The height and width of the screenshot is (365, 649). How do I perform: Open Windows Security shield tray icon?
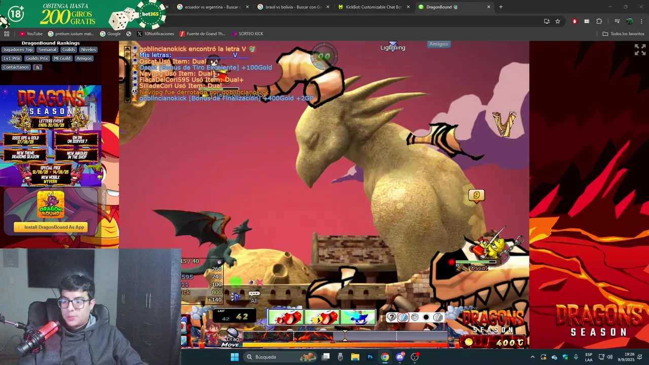point(566,357)
